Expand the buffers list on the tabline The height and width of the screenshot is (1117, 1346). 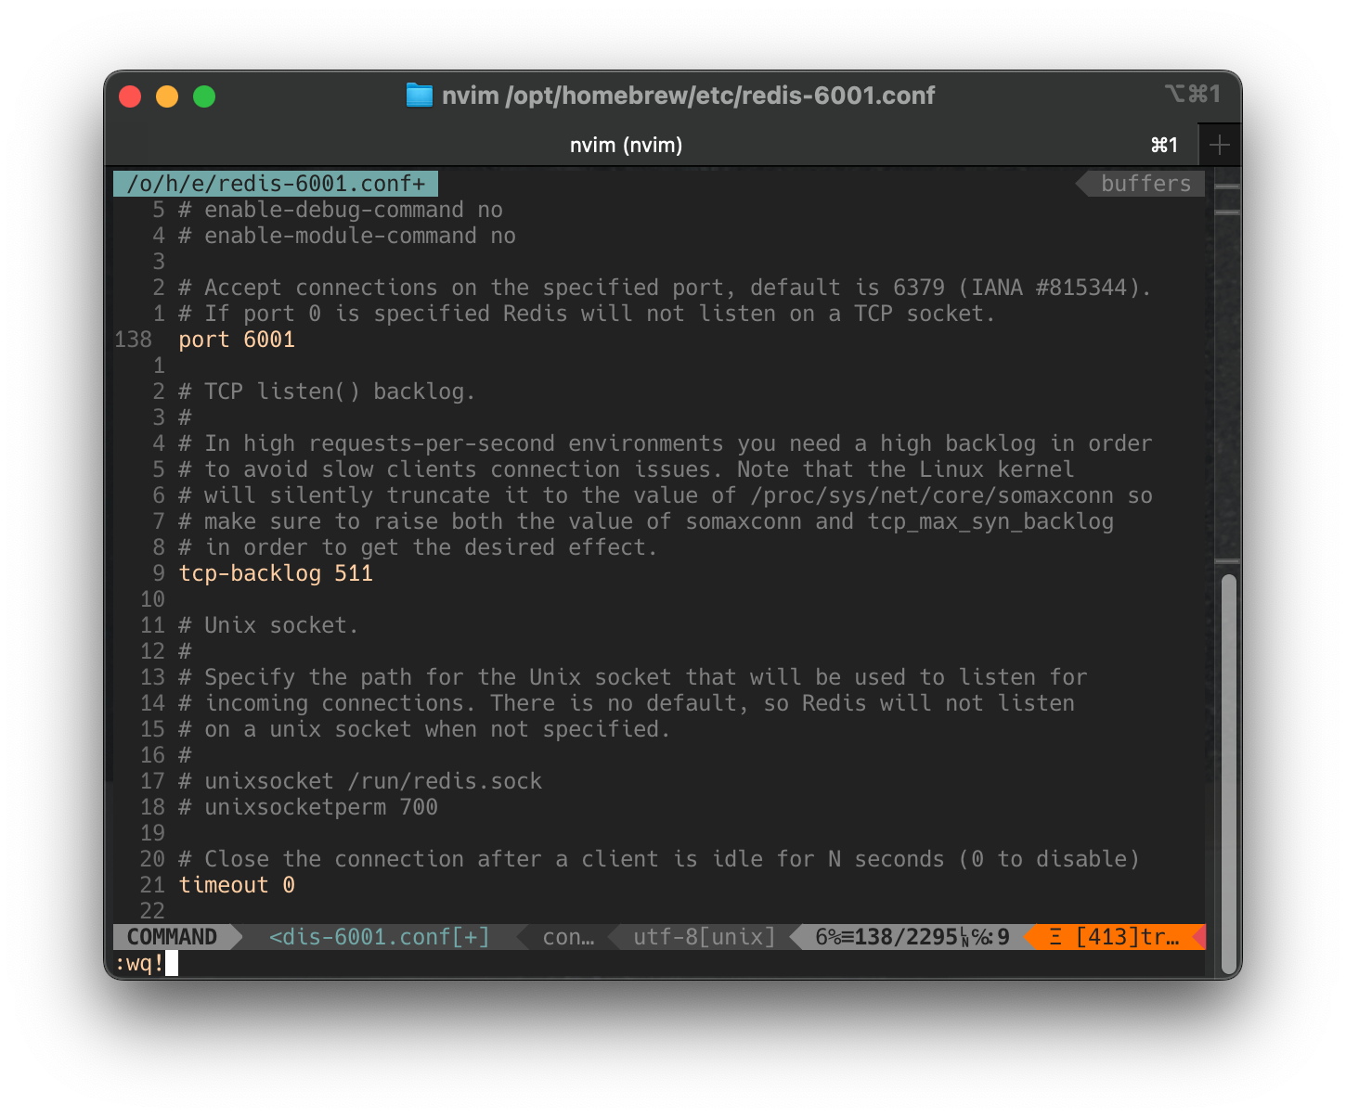[1145, 183]
